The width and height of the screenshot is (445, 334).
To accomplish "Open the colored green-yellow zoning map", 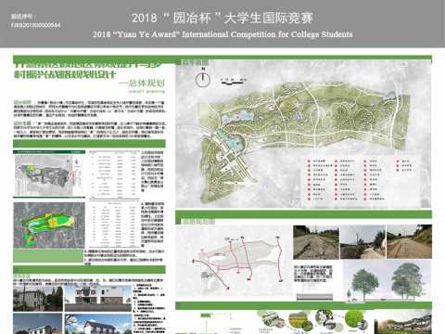I will [x=49, y=225].
